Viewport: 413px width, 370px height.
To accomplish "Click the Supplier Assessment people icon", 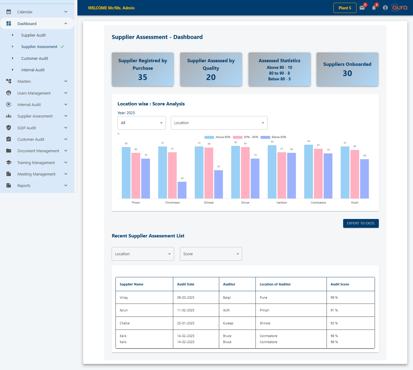I will 9,116.
